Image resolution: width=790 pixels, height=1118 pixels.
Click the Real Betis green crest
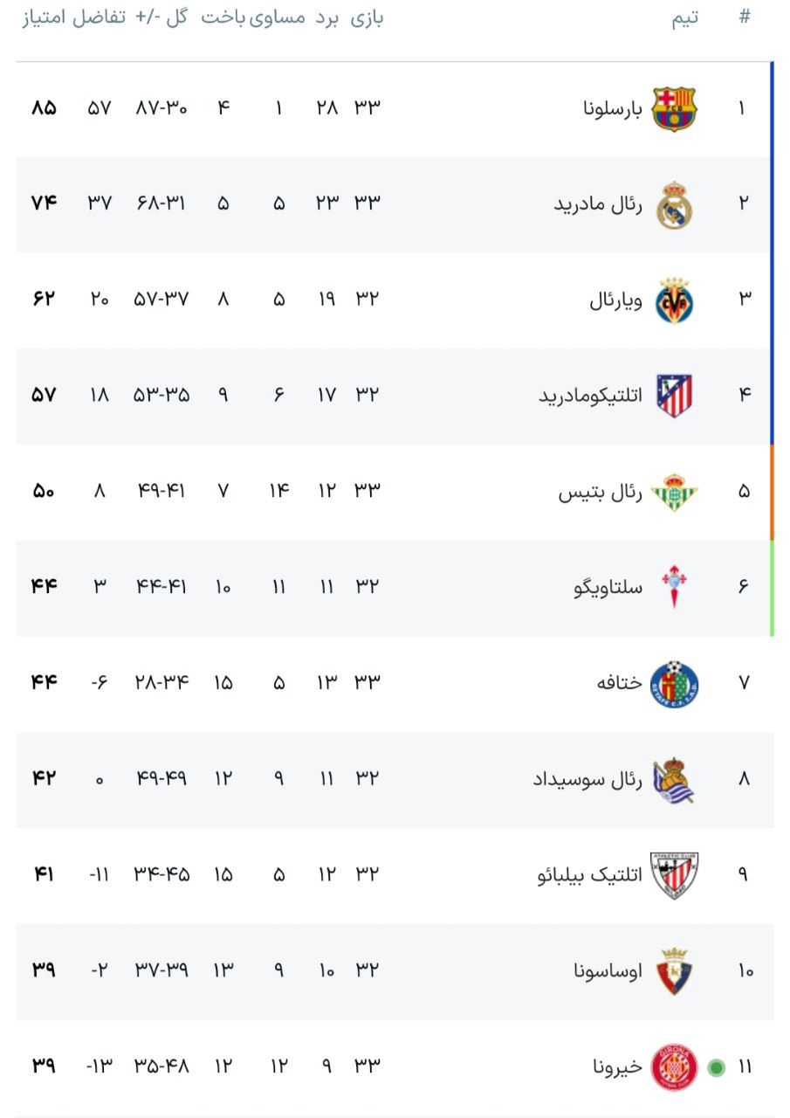pos(675,492)
